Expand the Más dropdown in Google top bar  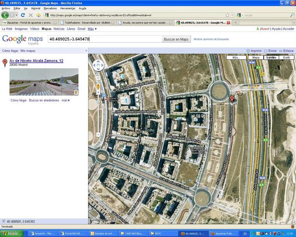[92, 29]
